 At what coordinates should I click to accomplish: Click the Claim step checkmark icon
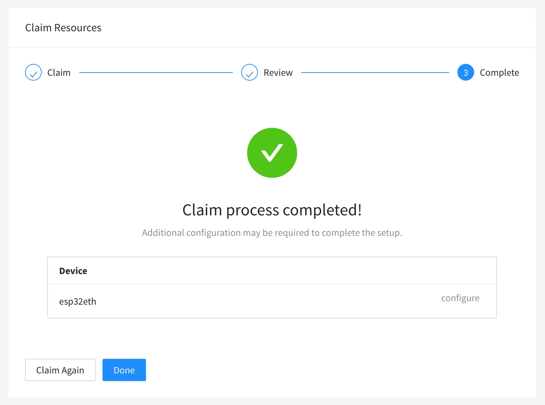pos(33,72)
